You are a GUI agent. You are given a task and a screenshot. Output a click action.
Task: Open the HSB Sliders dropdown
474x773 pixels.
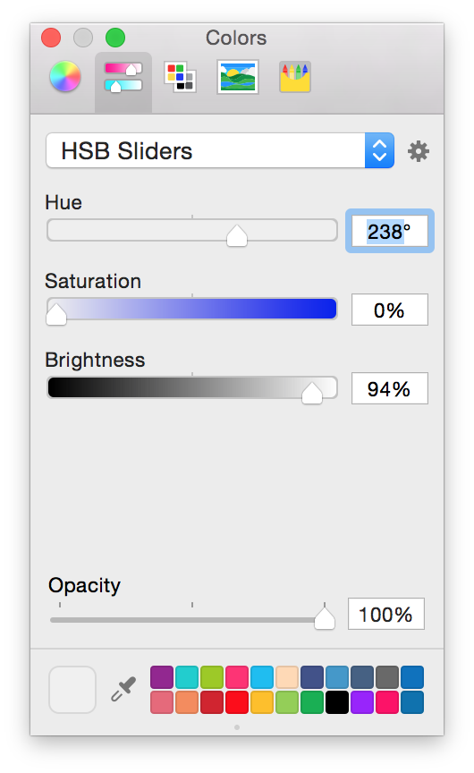pos(220,150)
